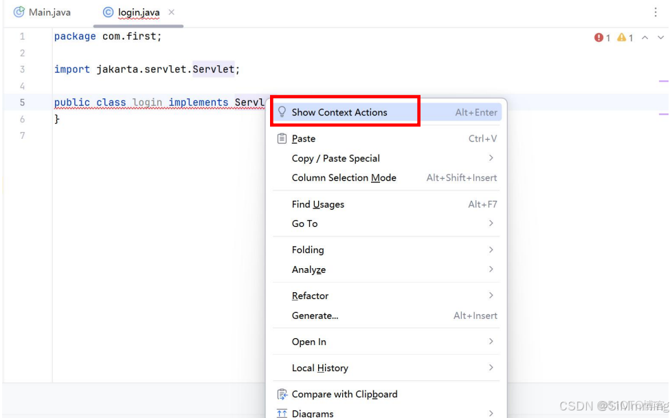The image size is (672, 418).
Task: Choose Generate from the context menu
Action: pos(315,316)
